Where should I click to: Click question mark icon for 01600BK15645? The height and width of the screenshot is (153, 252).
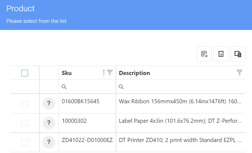click(x=49, y=104)
